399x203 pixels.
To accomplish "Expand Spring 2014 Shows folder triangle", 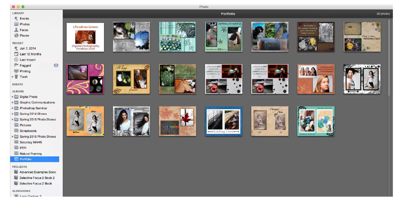I will click(x=13, y=114).
